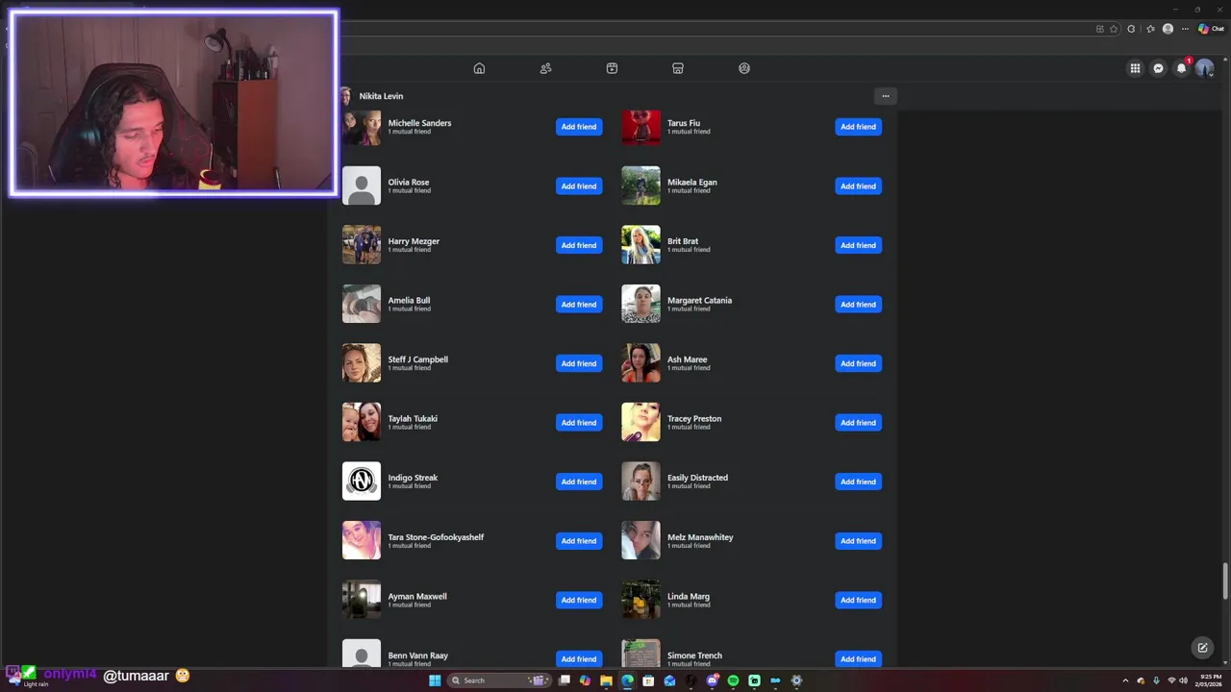Open the Facebook menu grid icon

[x=1135, y=68]
